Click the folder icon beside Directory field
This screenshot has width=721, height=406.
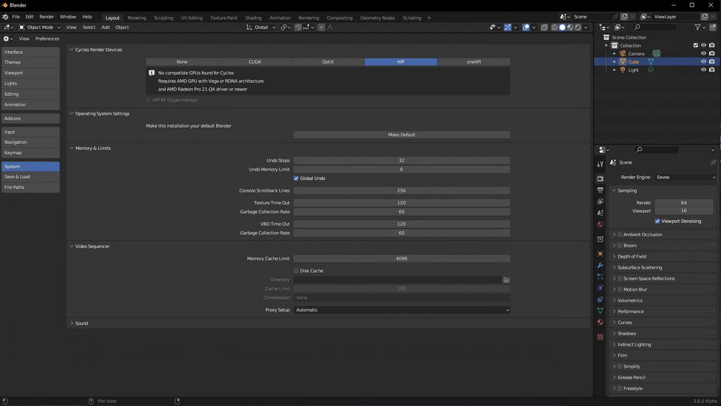pos(507,280)
